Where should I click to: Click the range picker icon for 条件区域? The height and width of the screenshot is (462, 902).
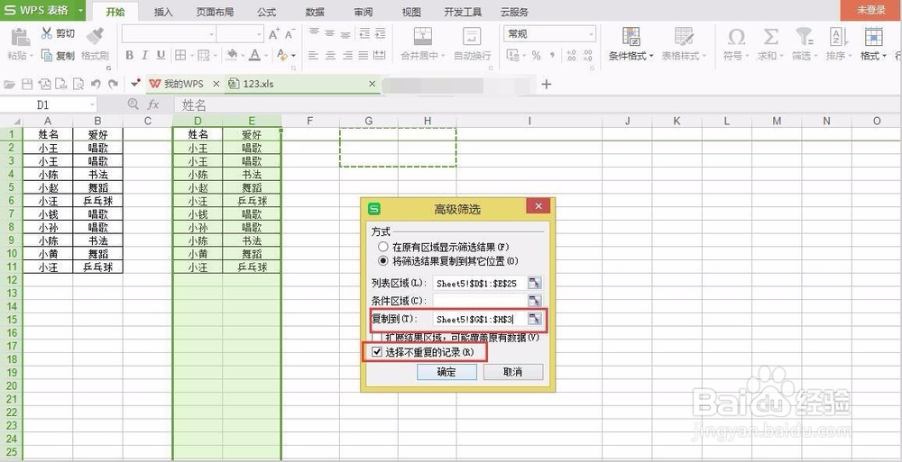click(x=535, y=301)
